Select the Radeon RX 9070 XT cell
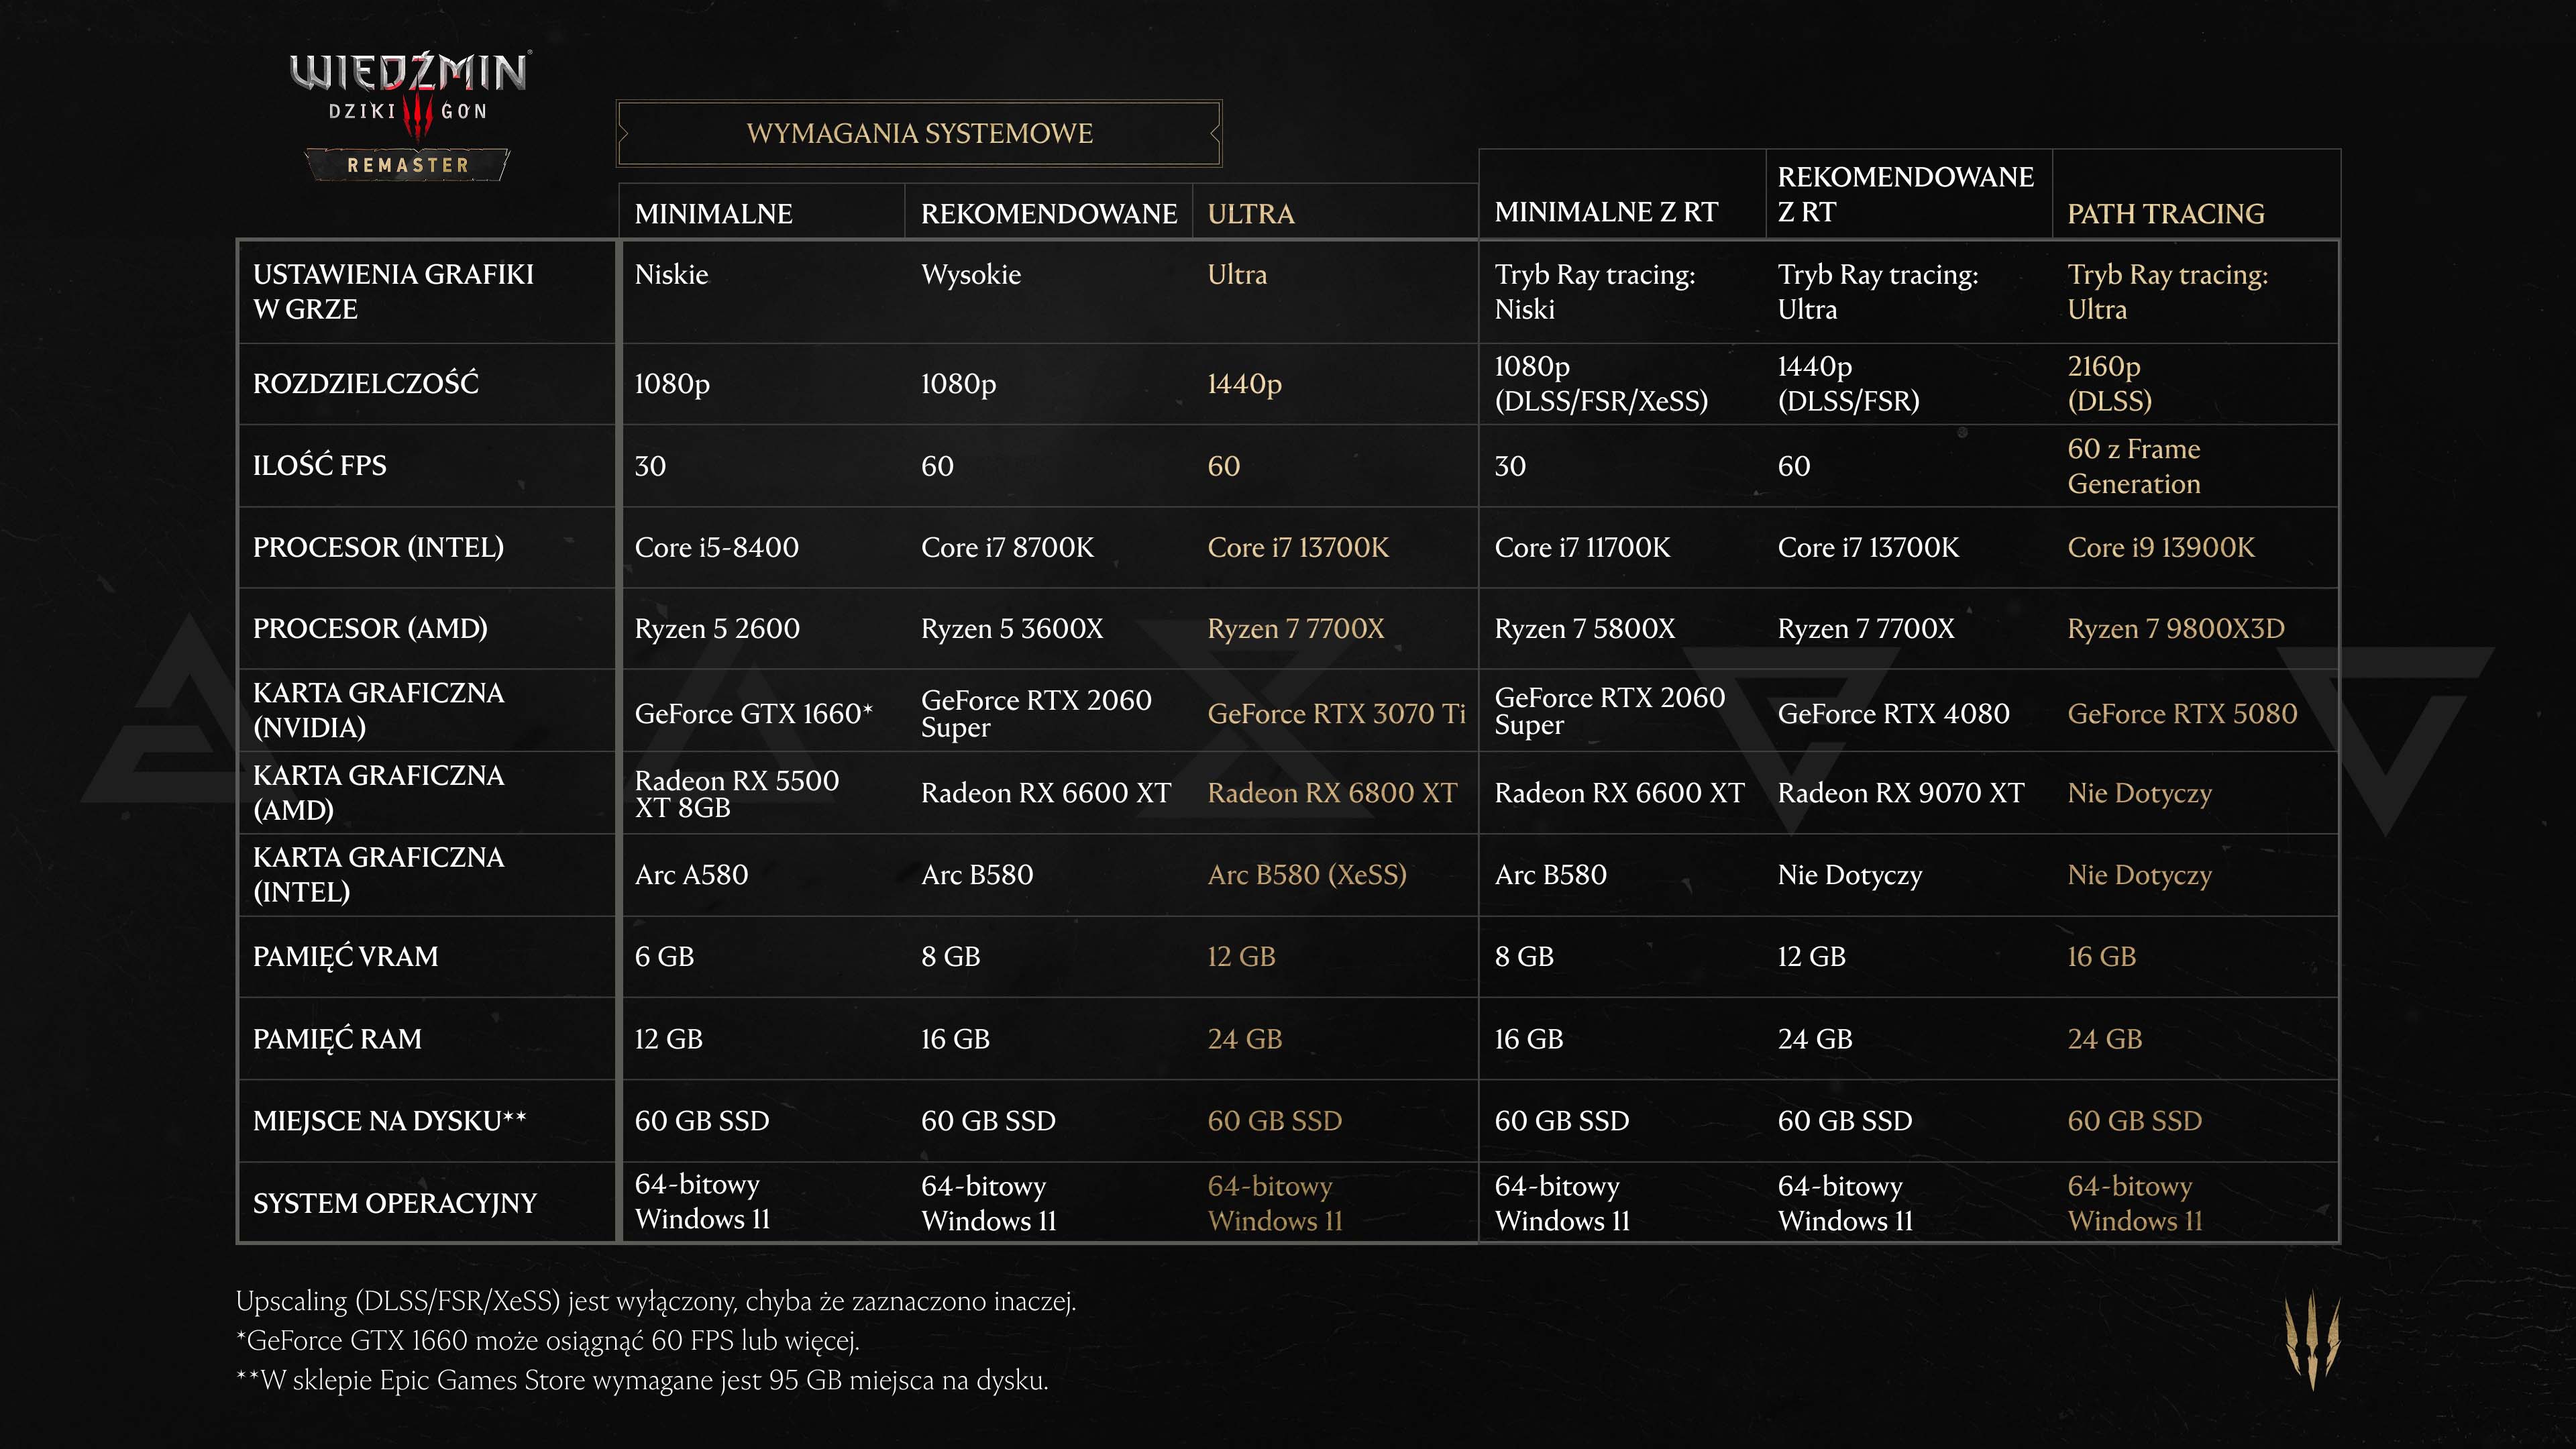Viewport: 2576px width, 1449px height. click(1900, 792)
